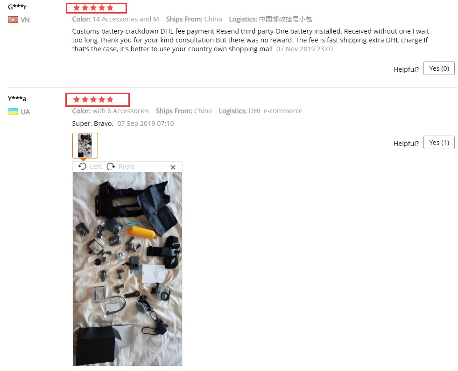Click the five-star rating of Y***a's review
This screenshot has width=458, height=371.
point(93,100)
